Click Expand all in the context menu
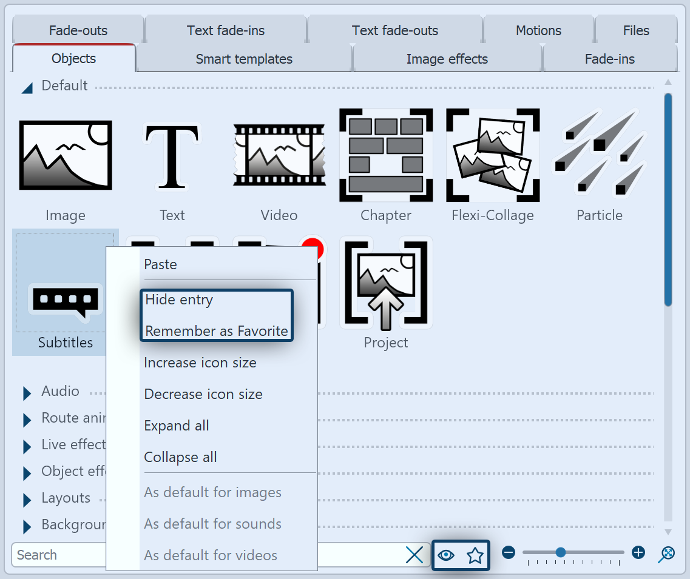 176,426
